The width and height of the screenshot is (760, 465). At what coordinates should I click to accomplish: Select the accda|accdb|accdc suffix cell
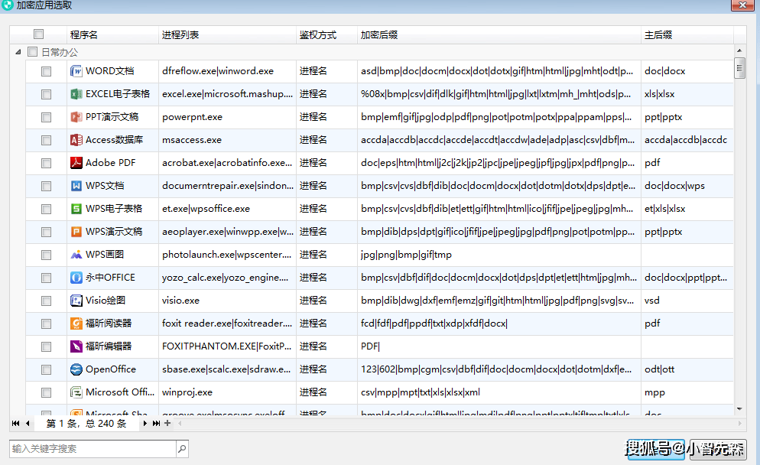click(687, 140)
